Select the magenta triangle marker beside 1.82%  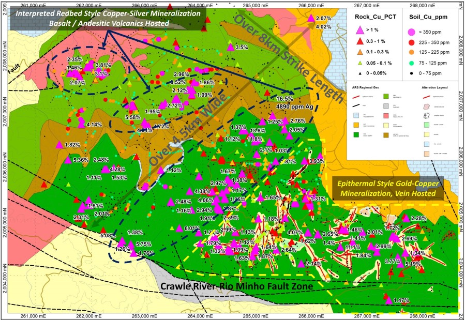point(59,144)
